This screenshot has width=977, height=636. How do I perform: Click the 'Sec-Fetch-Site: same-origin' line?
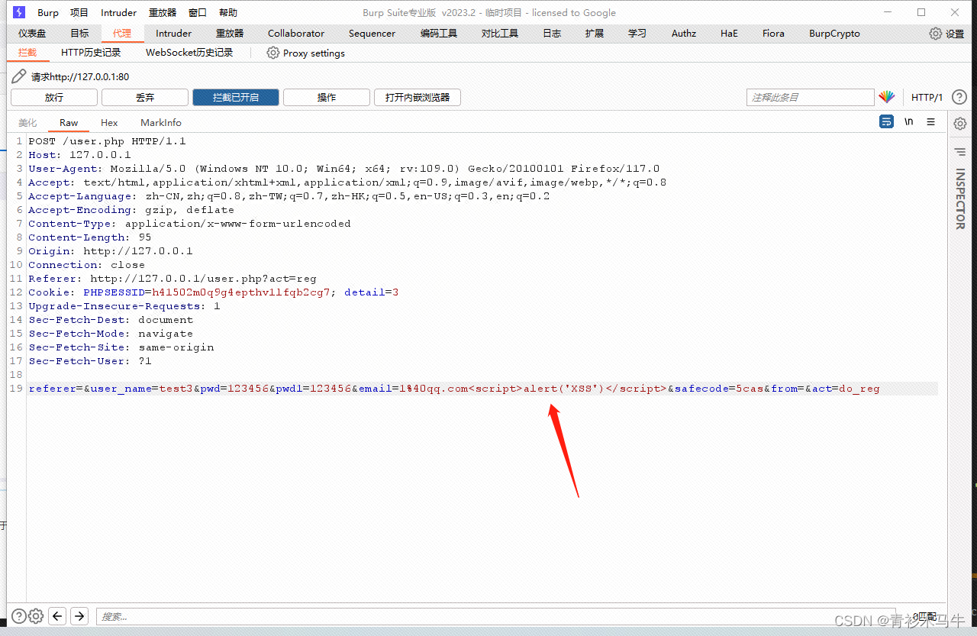pyautogui.click(x=121, y=347)
